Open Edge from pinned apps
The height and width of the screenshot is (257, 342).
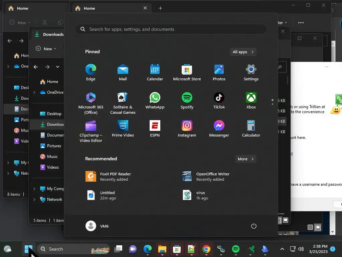pyautogui.click(x=91, y=73)
